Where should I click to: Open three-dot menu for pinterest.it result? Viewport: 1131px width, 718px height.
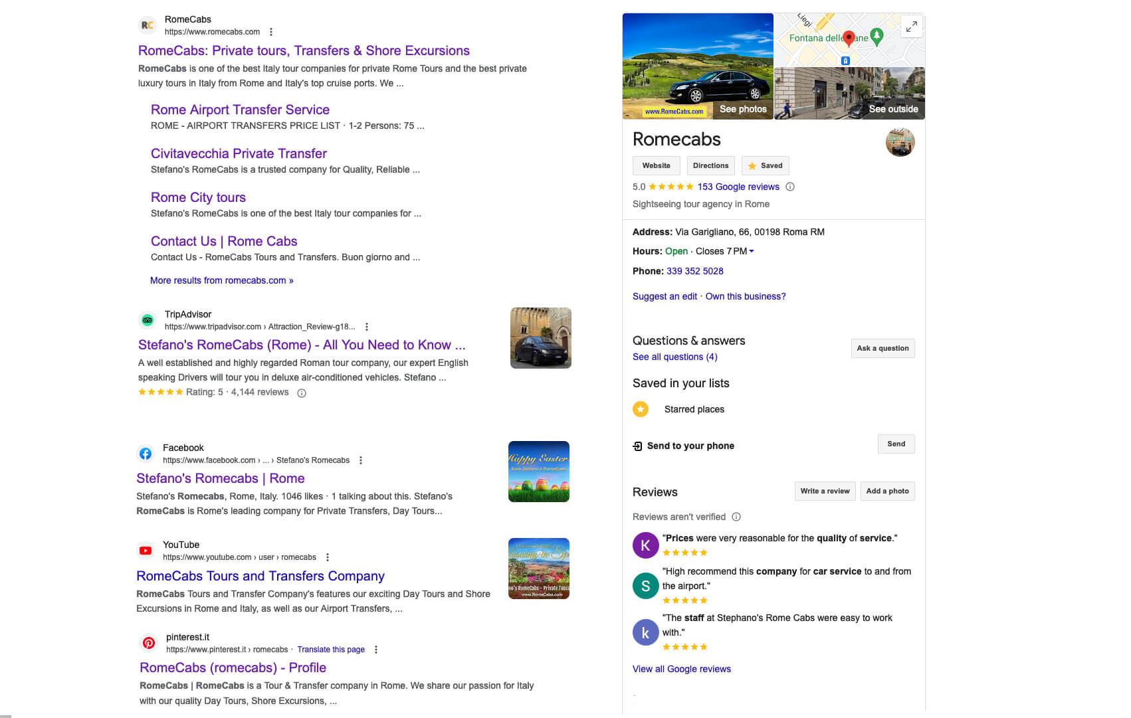[376, 650]
